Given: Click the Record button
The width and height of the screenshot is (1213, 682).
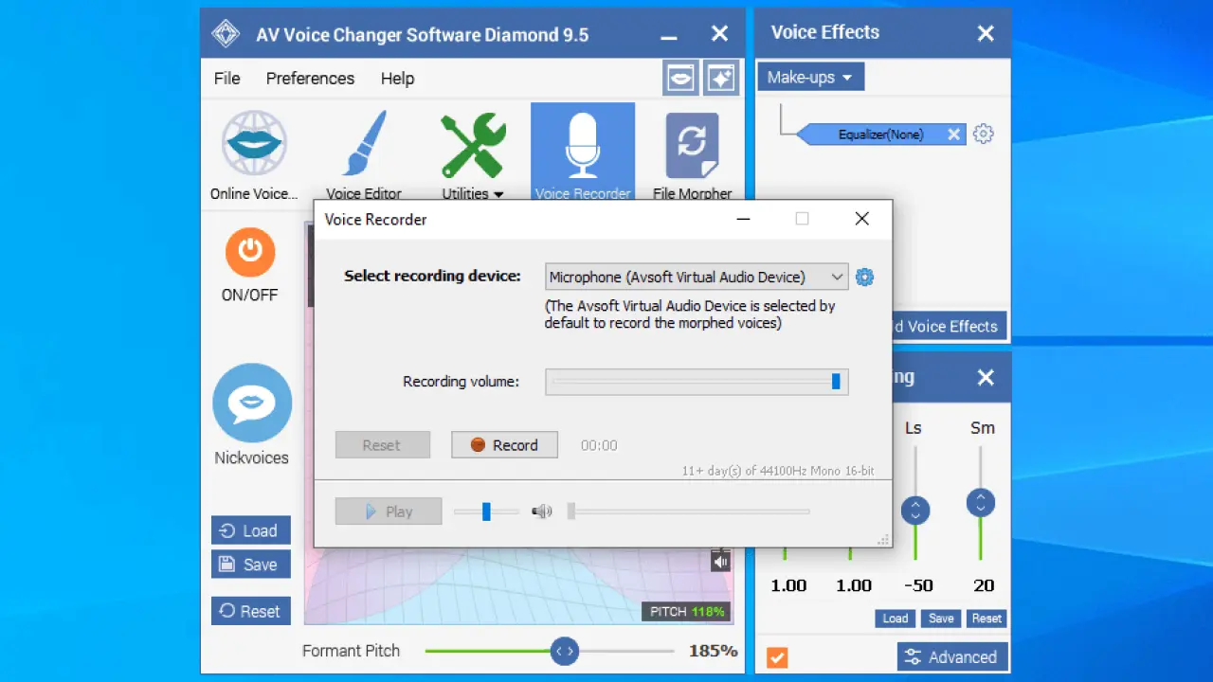Looking at the screenshot, I should point(504,445).
